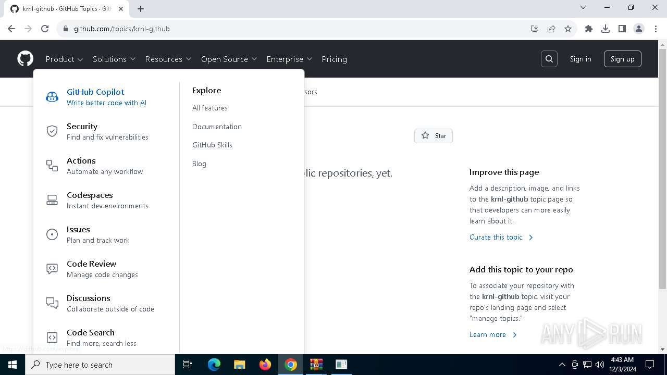667x375 pixels.
Task: Star the krnl-github topic
Action: 434,135
